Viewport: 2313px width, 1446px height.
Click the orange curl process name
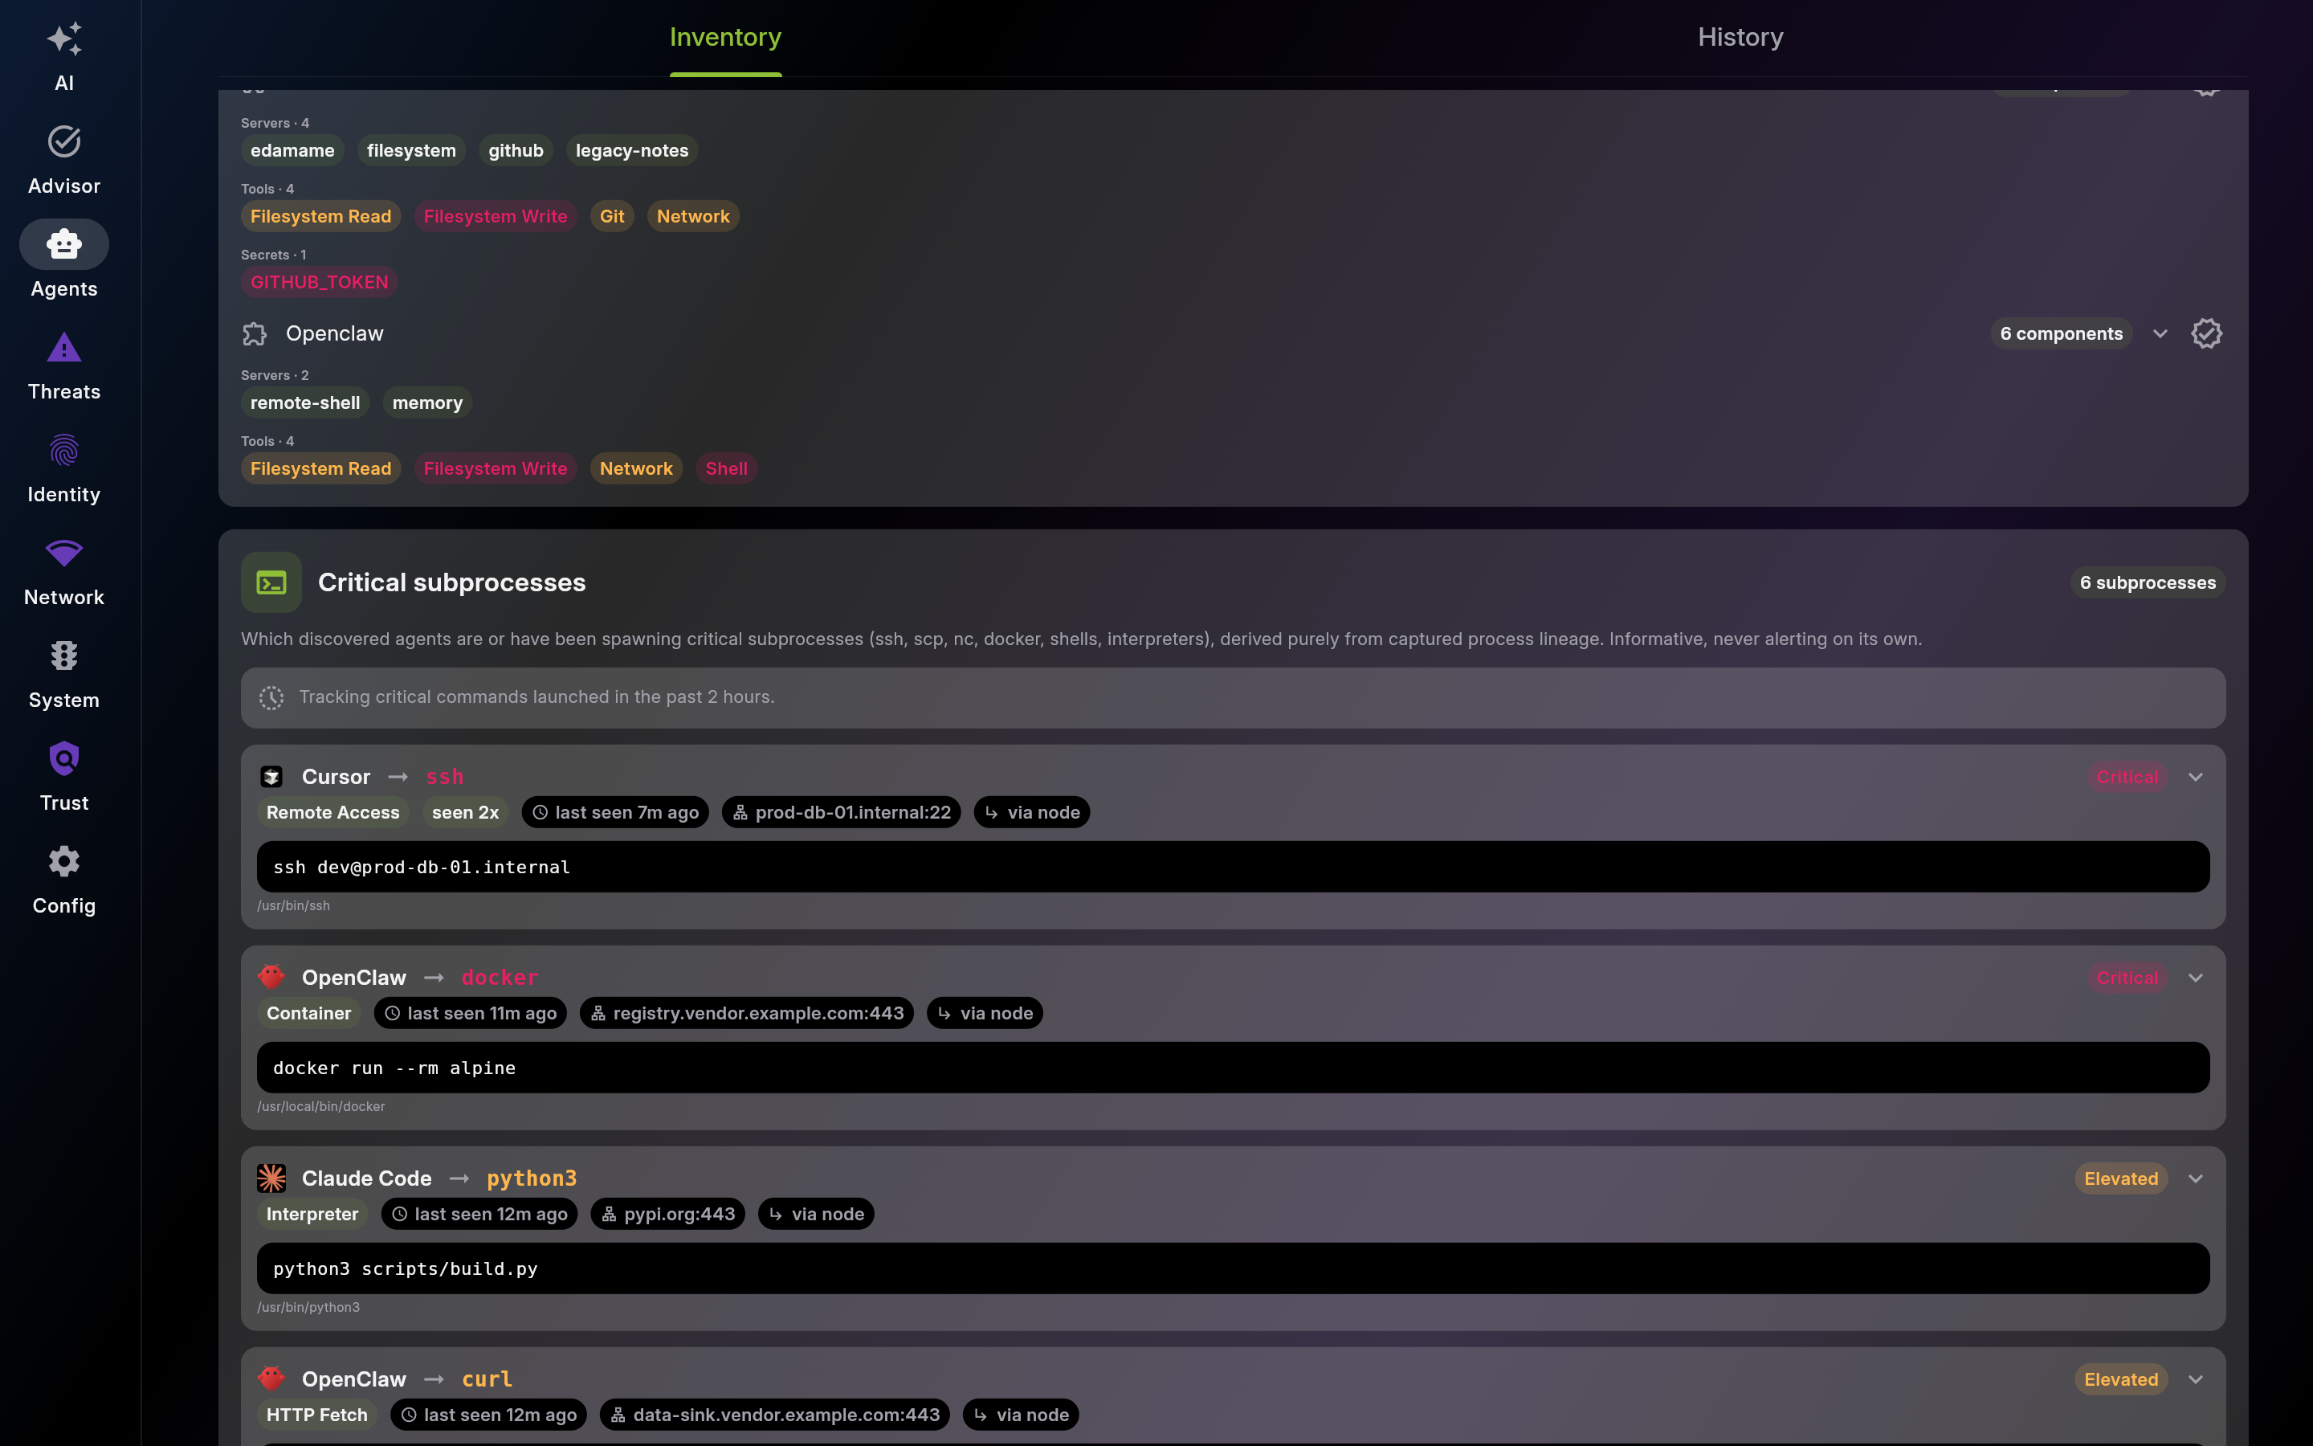(x=487, y=1379)
